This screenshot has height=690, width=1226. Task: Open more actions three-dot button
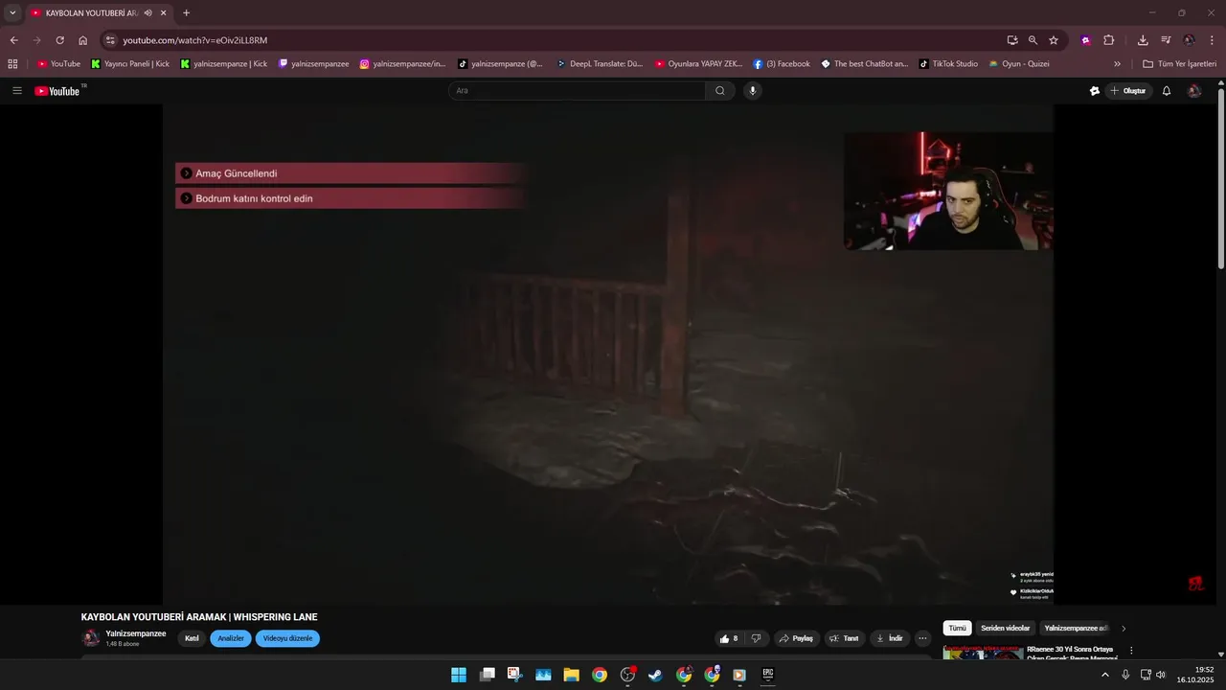click(x=922, y=638)
